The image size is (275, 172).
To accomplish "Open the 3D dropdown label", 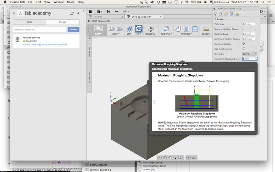I will (x=139, y=34).
